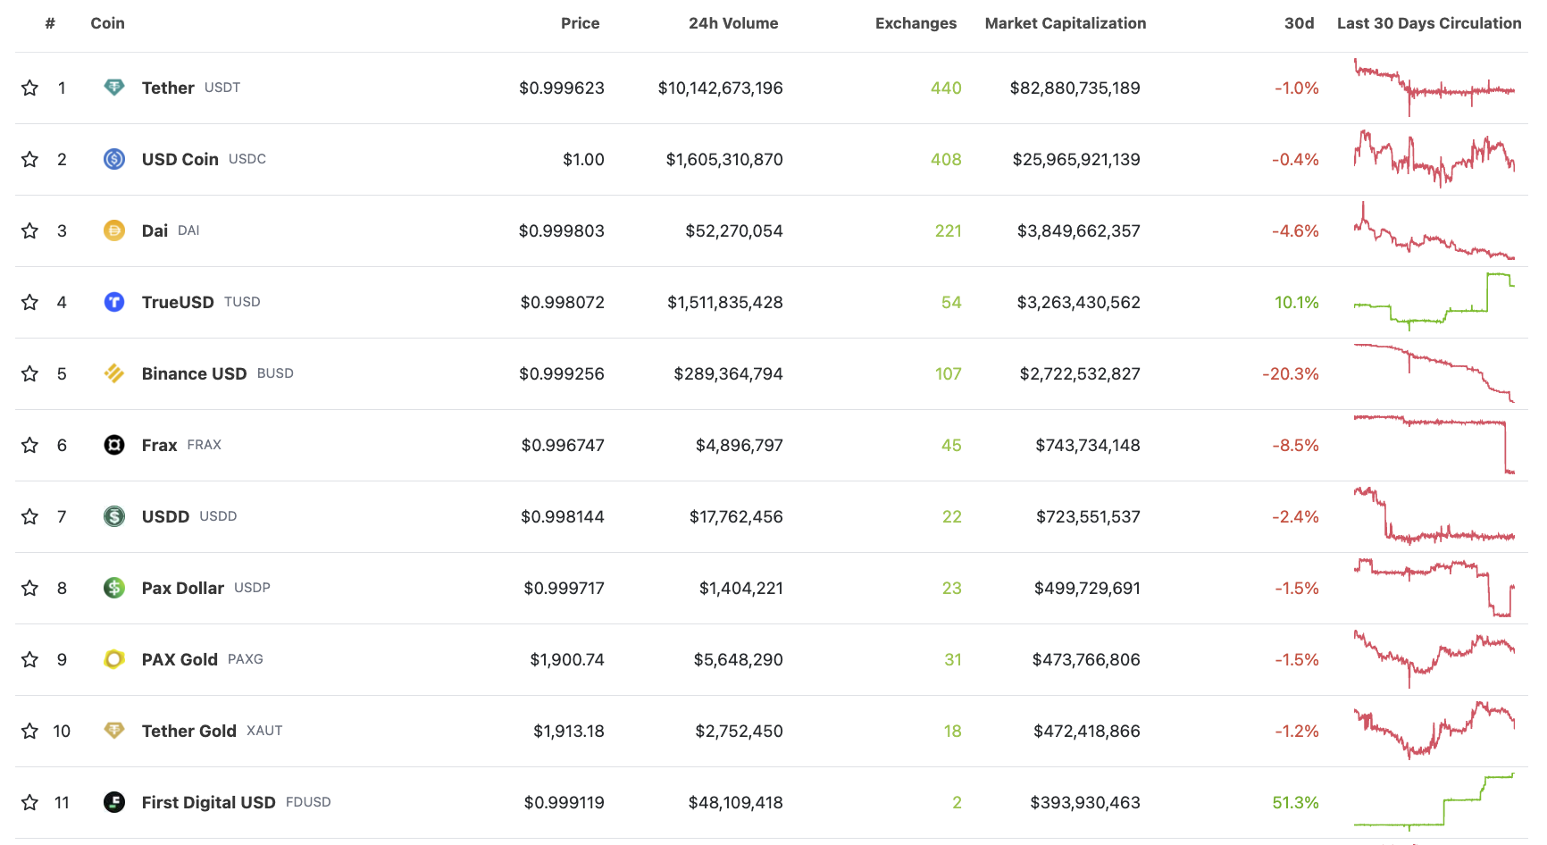View Frax's circulation sparkline
The image size is (1547, 845).
[1434, 445]
